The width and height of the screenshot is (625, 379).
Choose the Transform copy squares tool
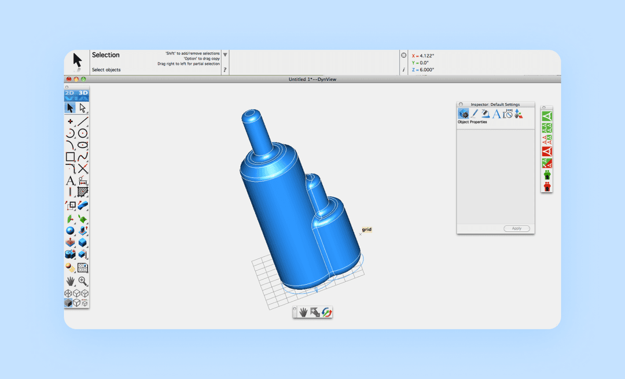coord(71,205)
